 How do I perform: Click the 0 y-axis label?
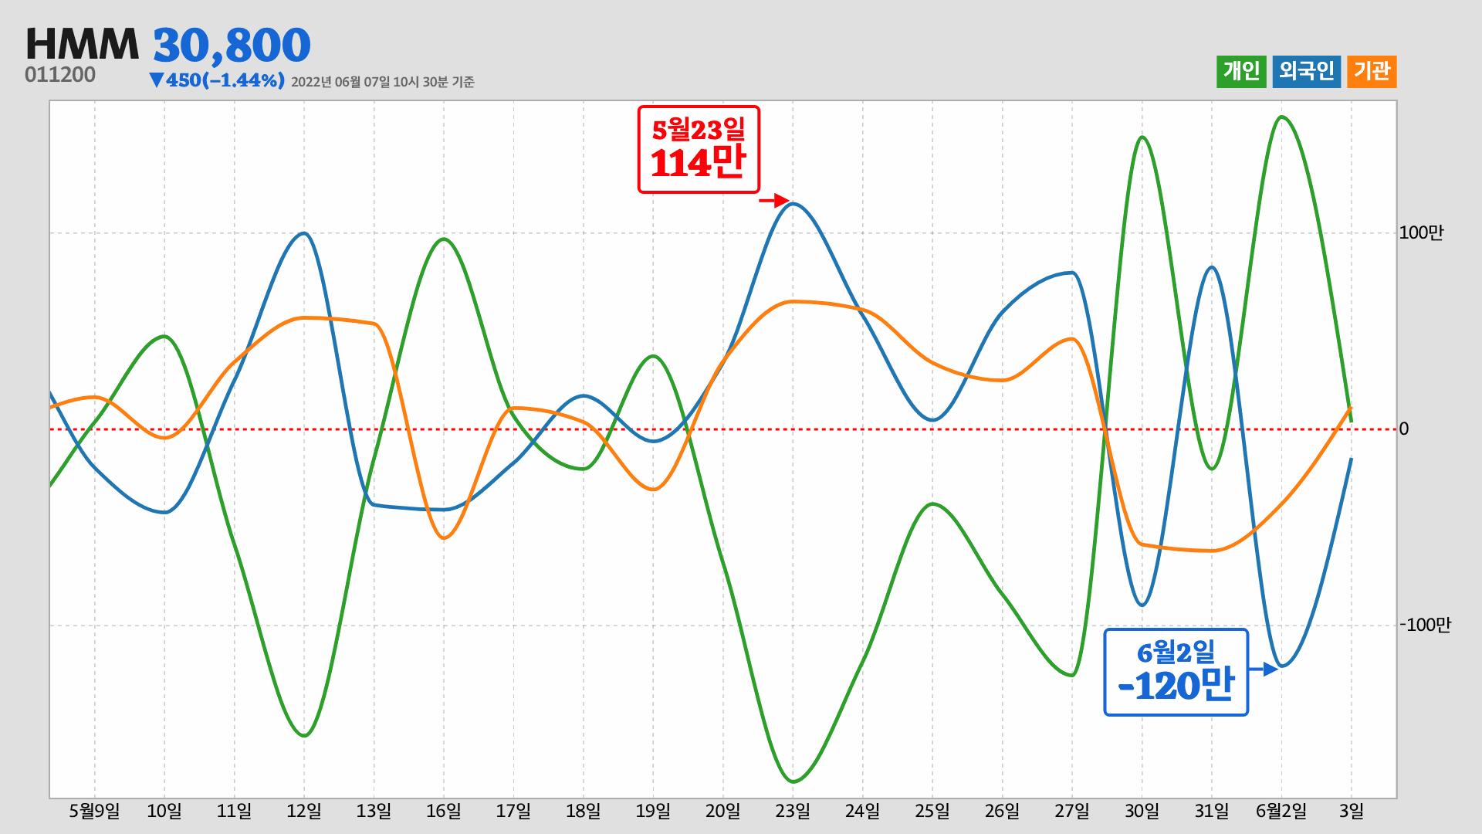click(x=1404, y=429)
